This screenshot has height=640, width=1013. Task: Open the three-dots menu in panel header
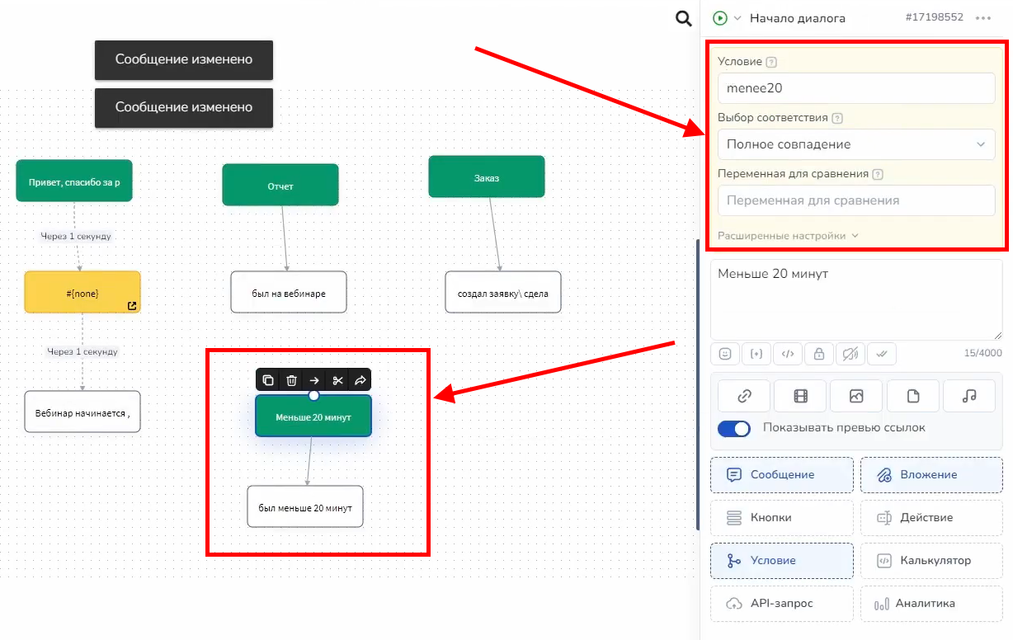(x=982, y=18)
